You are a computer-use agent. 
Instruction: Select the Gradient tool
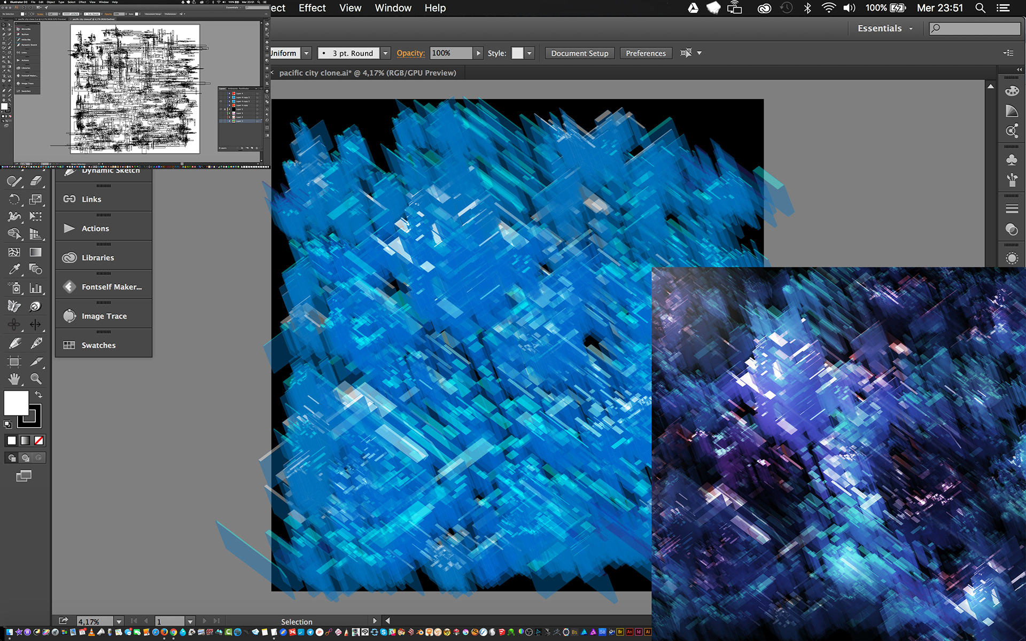(36, 252)
